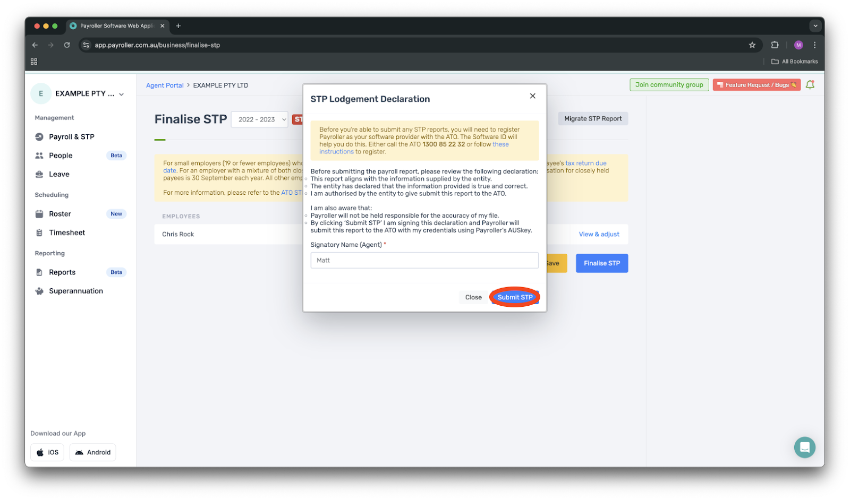The width and height of the screenshot is (850, 500).
Task: Open the Leave page
Action: 59,174
